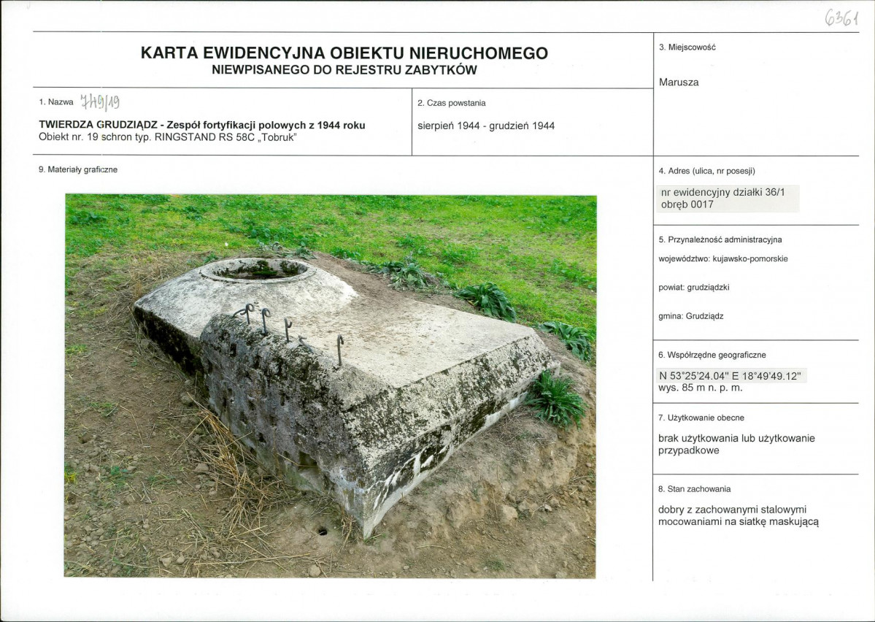Viewport: 875px width, 622px height.
Task: Click the subtitle 'NIEWPISANEGO DO REJESTRU ZABYTKÓW'
Action: click(x=344, y=70)
